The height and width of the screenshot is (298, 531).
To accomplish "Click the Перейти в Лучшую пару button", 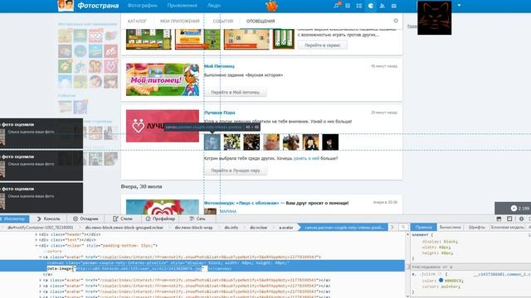I will click(x=236, y=171).
